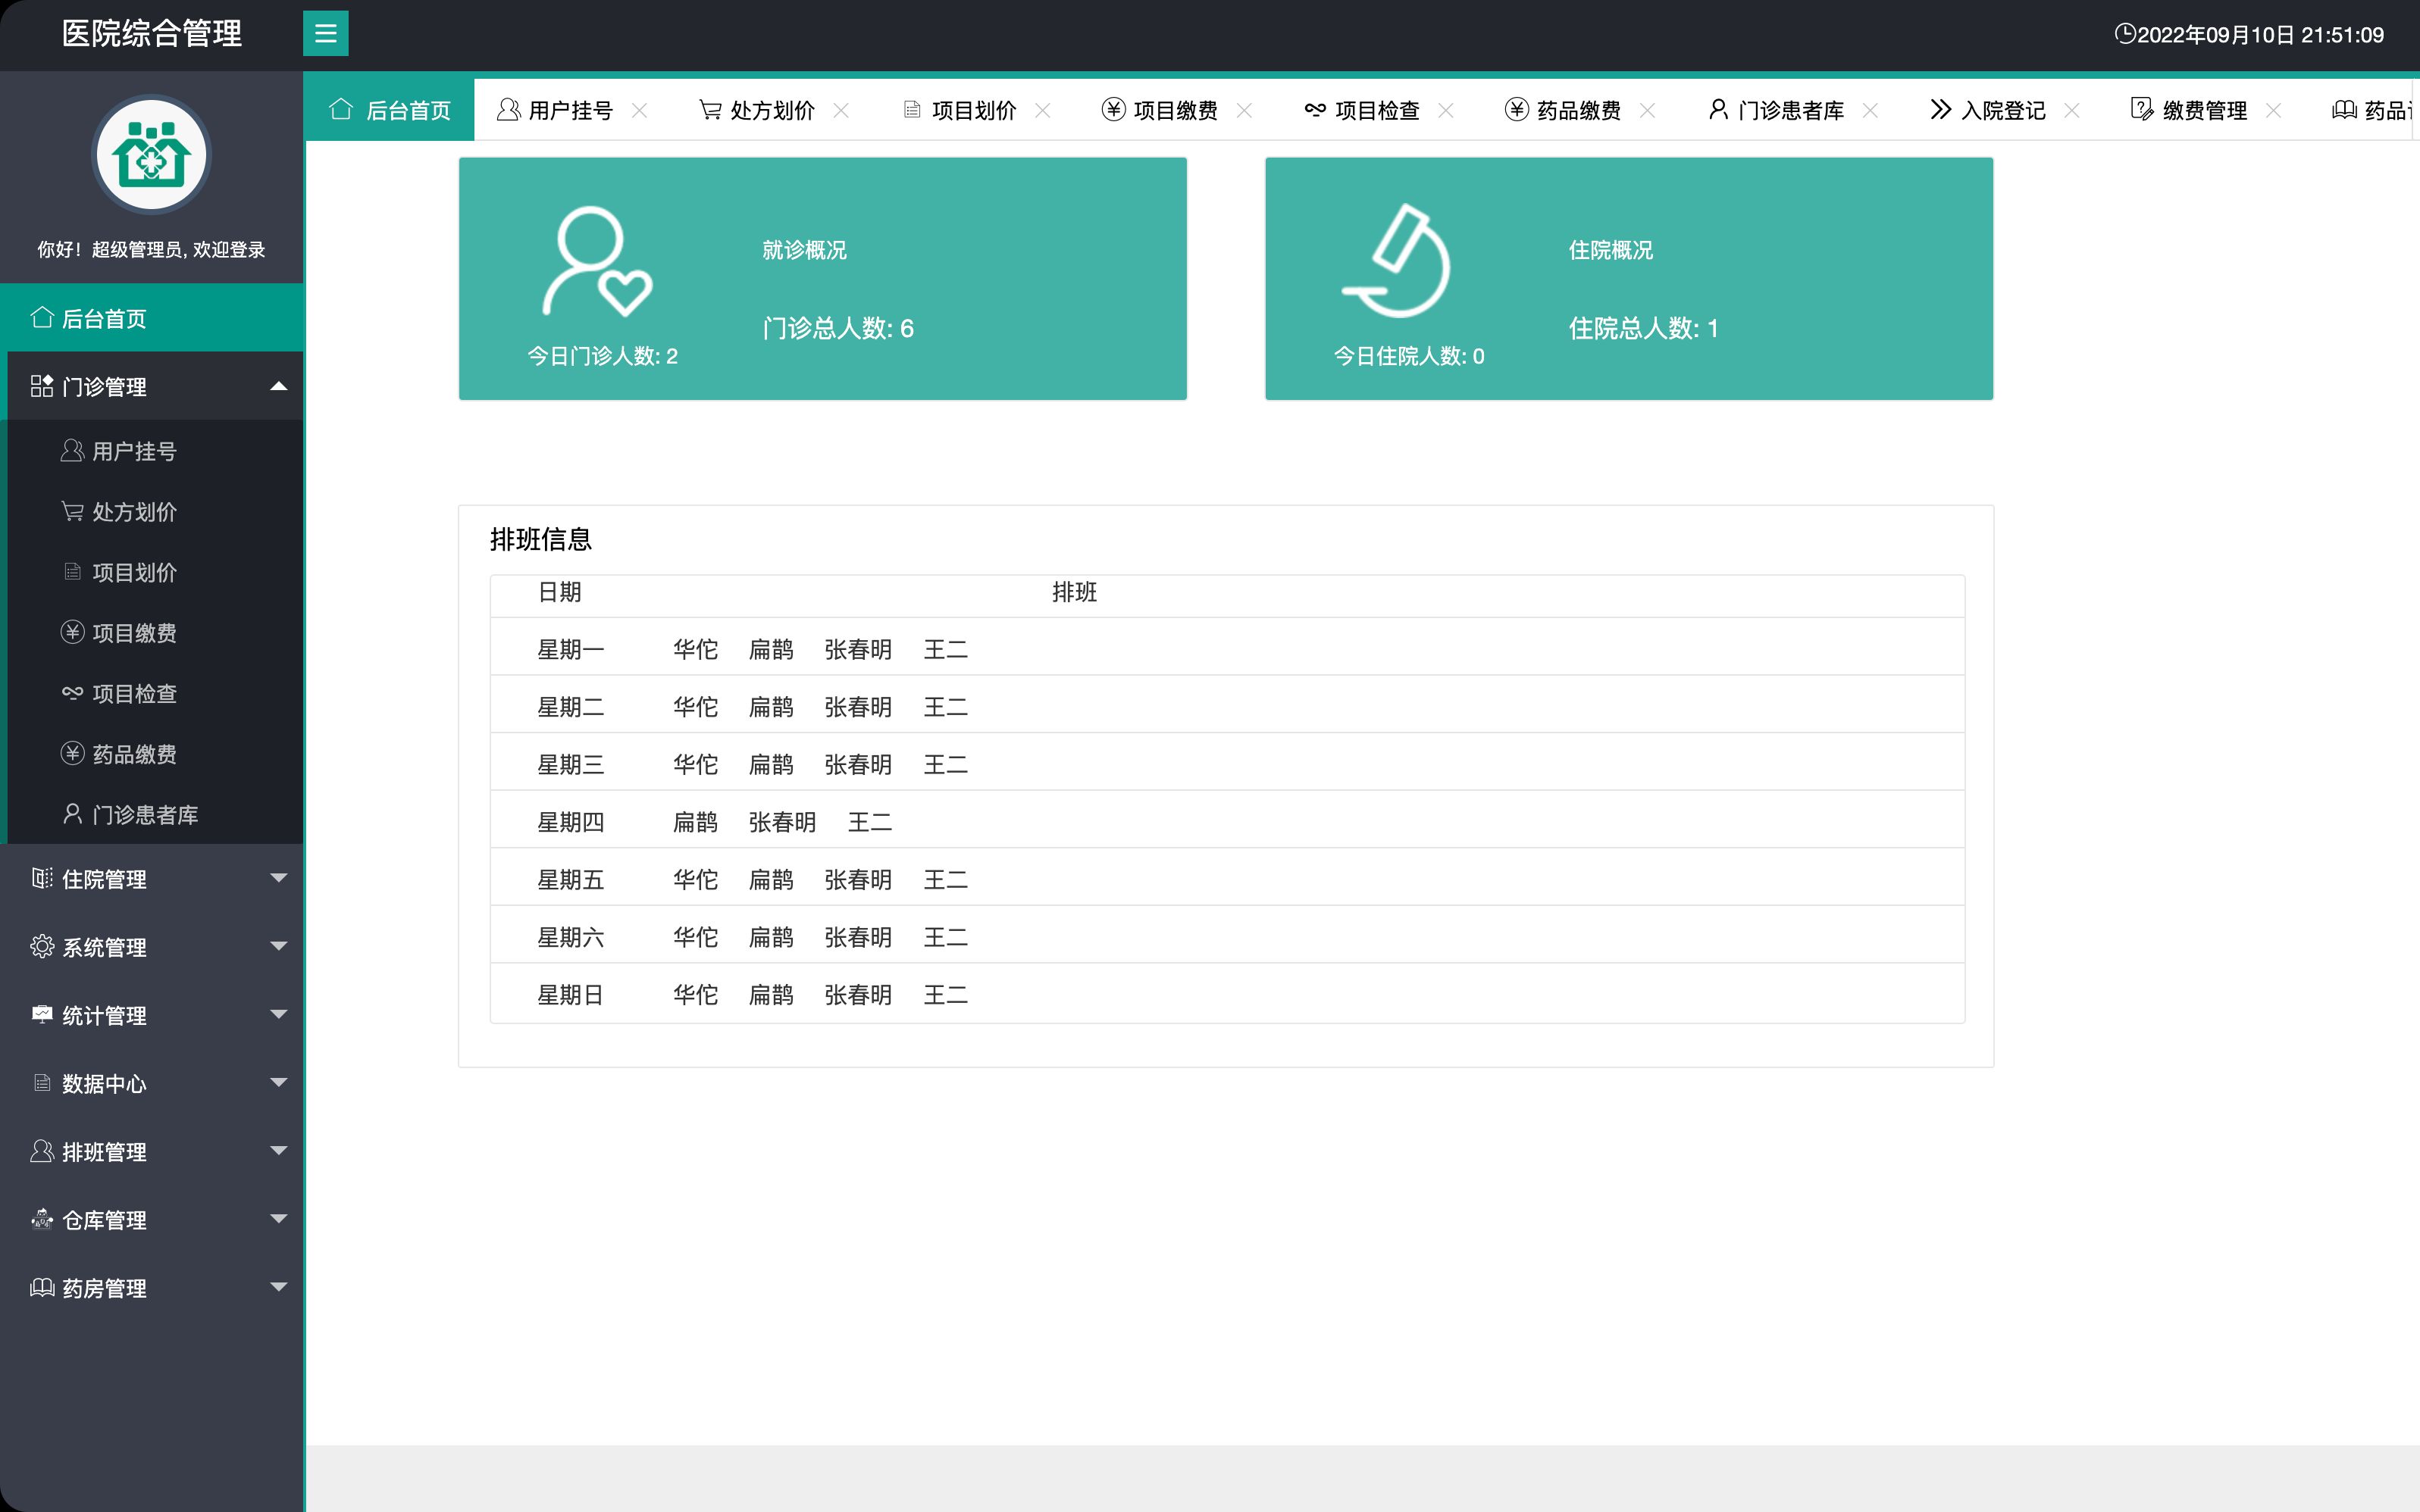Click the house icon beside sidebar 后台首页
2420x1512 pixels.
pos(42,318)
